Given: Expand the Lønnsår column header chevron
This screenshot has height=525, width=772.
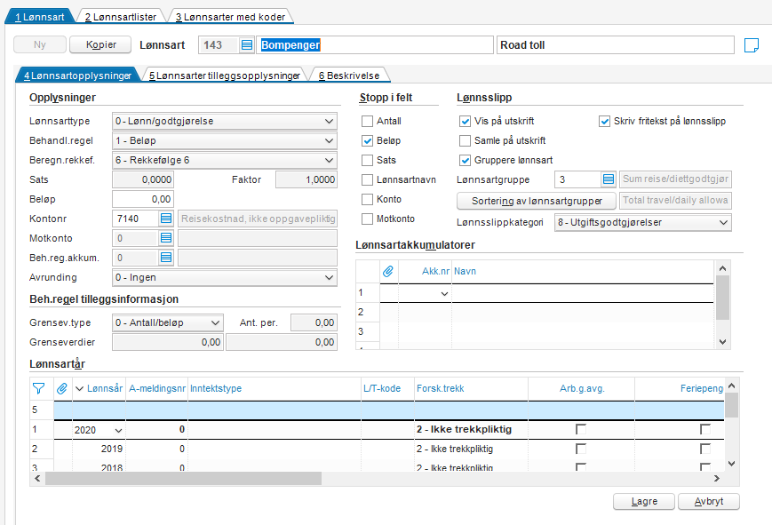Looking at the screenshot, I should [79, 388].
